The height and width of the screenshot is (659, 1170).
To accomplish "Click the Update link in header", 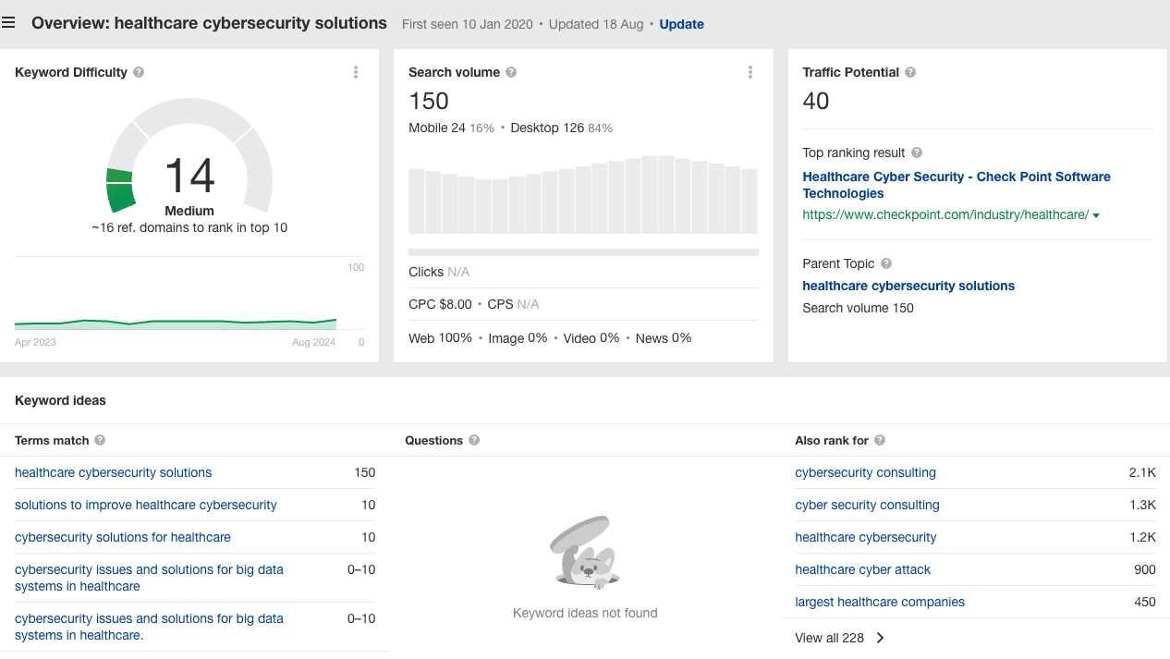I will [x=681, y=24].
